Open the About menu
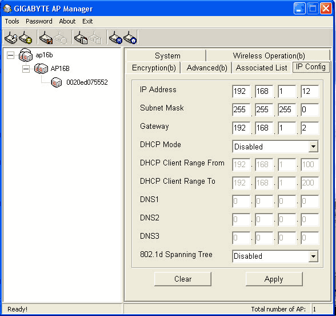The height and width of the screenshot is (316, 336). click(67, 21)
